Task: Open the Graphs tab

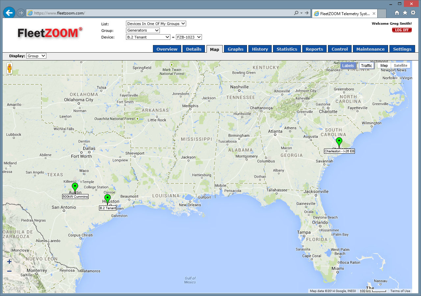Action: point(235,49)
